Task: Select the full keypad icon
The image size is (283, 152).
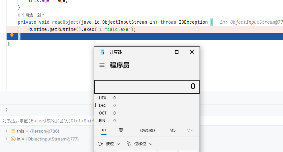Action: pyautogui.click(x=104, y=130)
